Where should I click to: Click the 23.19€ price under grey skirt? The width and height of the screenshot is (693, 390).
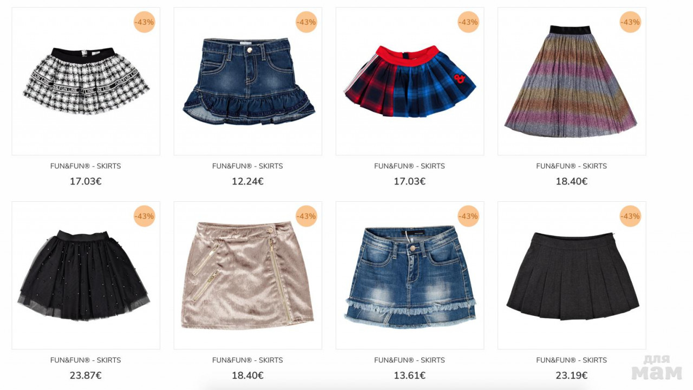[572, 375]
